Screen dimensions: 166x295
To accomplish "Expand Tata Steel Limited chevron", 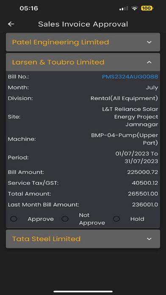I will [x=149, y=239].
